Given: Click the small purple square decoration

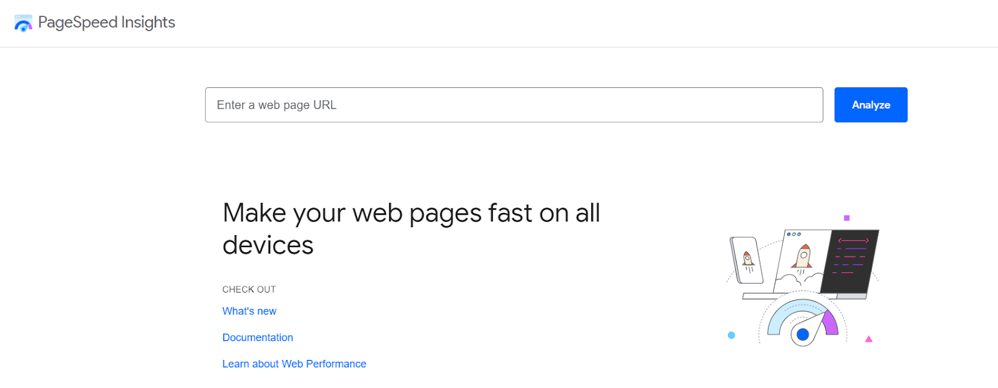Looking at the screenshot, I should click(846, 218).
